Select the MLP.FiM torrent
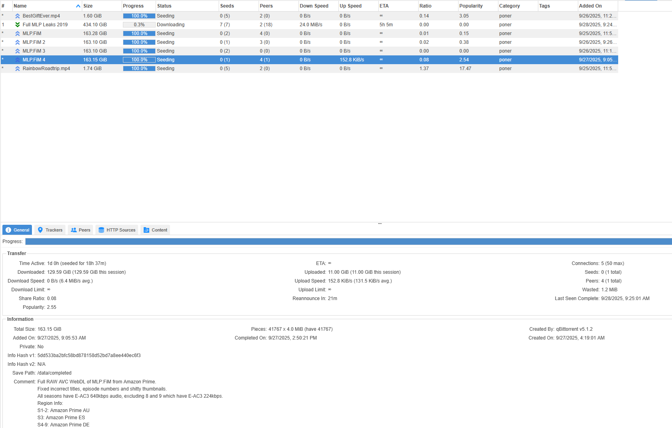The image size is (672, 428). (x=309, y=33)
